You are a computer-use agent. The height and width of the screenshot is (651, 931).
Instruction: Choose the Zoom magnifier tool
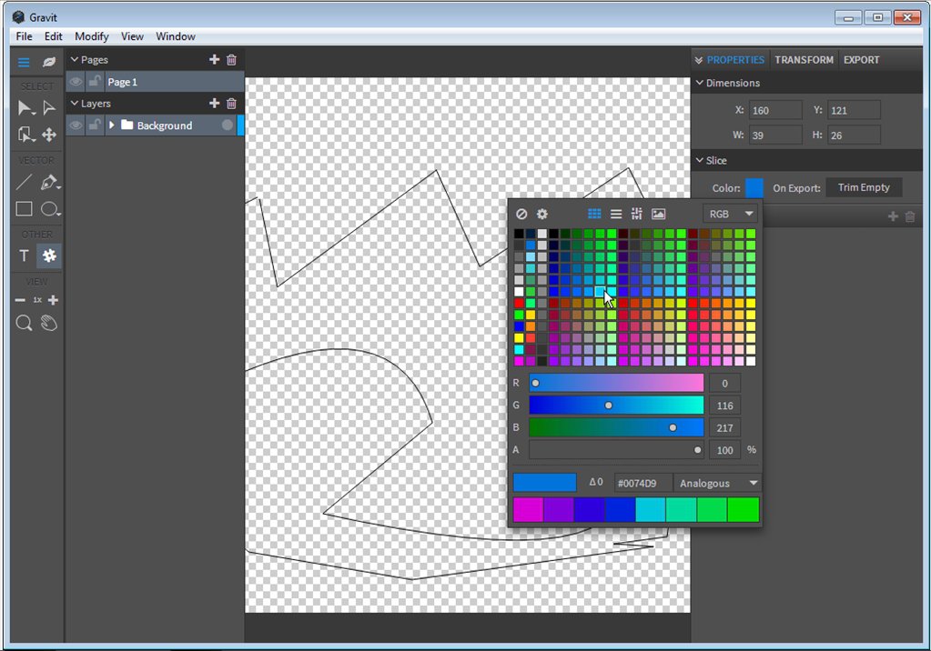click(25, 323)
